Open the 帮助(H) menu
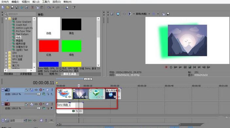This screenshot has height=128, width=230. [67, 2]
